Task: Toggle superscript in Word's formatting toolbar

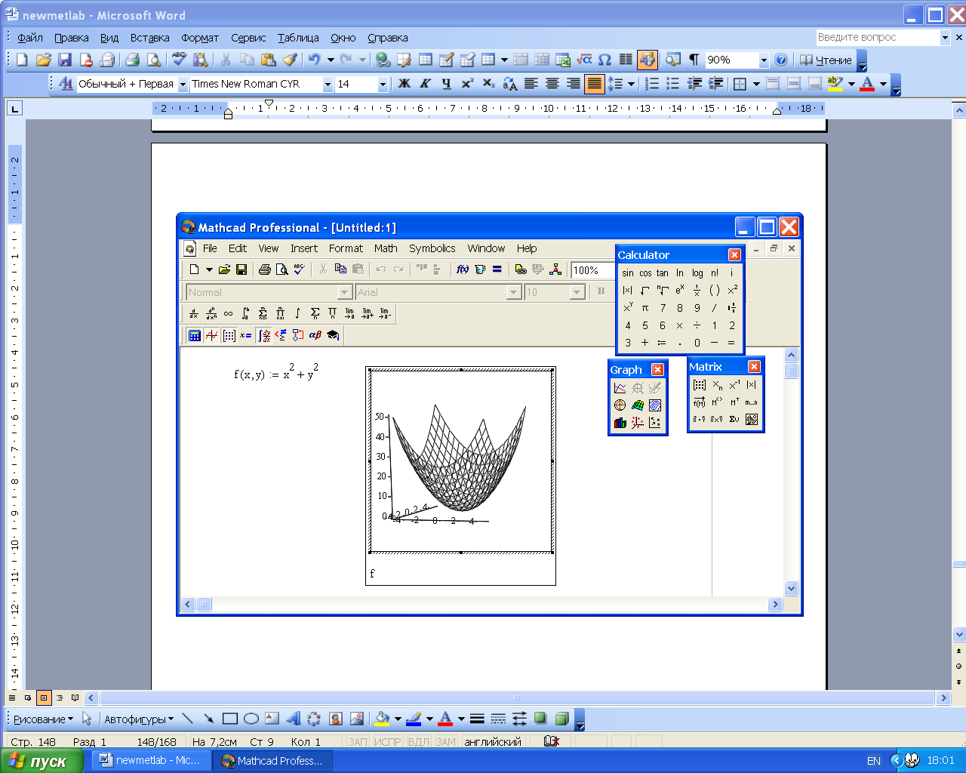Action: 468,84
